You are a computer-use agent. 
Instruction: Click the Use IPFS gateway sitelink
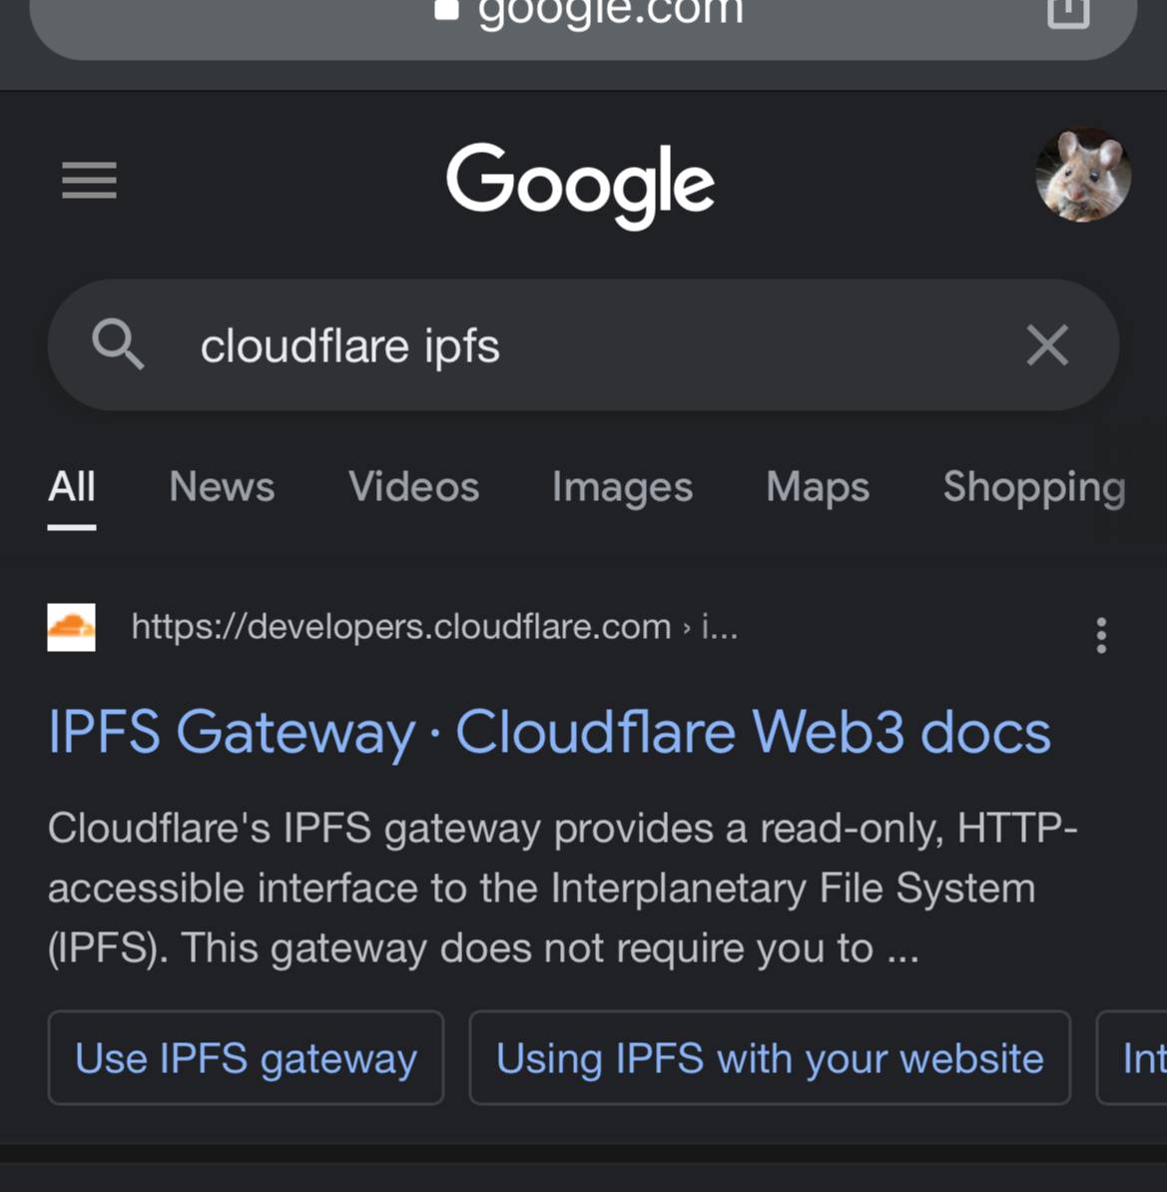tap(246, 1057)
